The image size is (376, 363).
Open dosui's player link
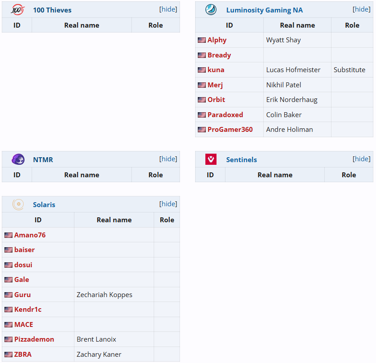23,265
